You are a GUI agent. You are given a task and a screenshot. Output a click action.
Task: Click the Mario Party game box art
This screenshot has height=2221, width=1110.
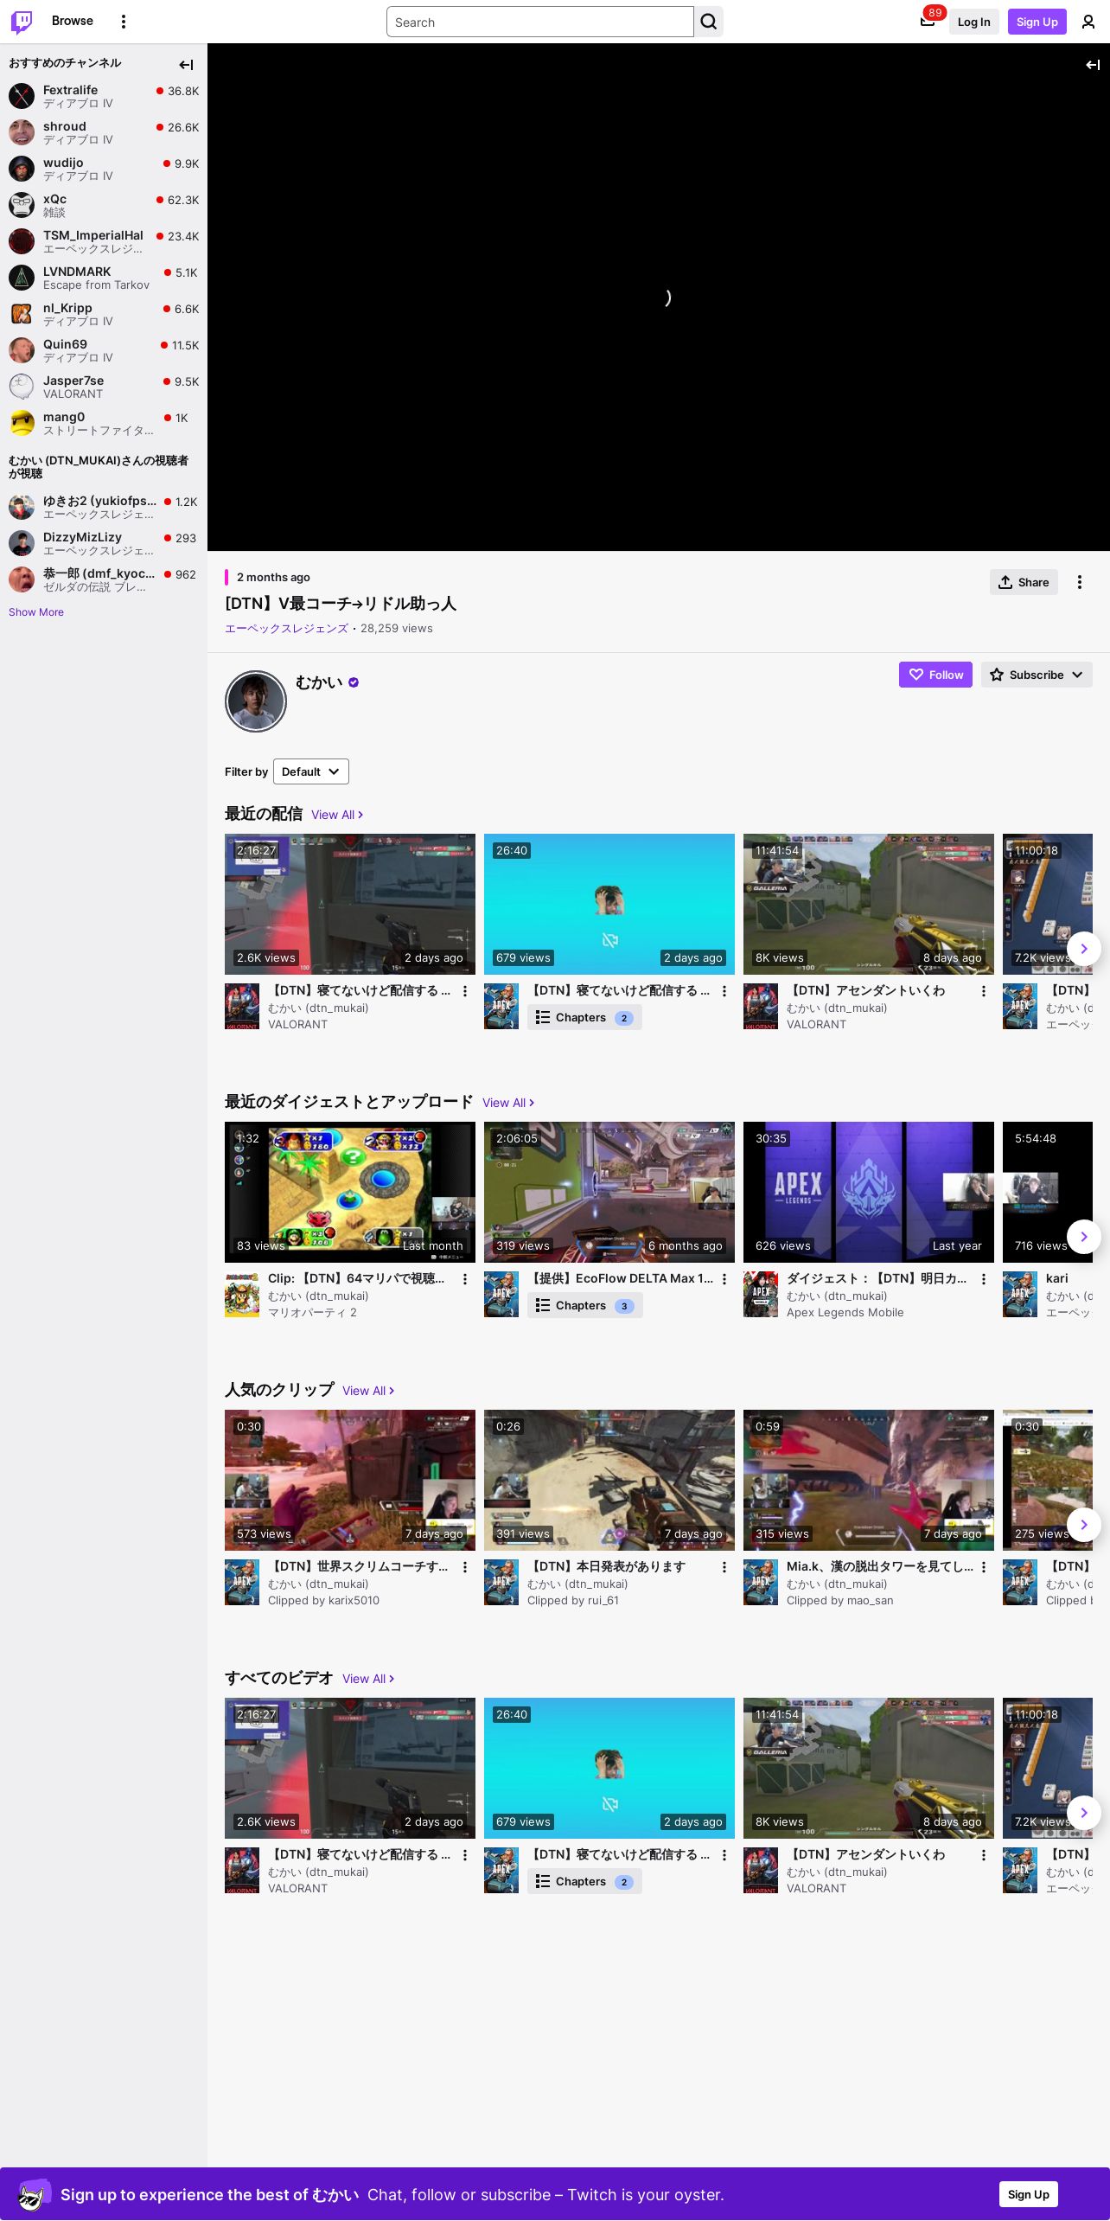pos(242,1294)
